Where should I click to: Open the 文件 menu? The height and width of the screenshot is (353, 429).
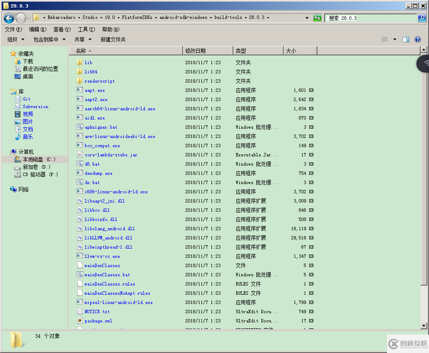13,29
